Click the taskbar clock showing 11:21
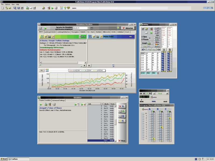This screenshot has width=215, height=161. [x=211, y=159]
